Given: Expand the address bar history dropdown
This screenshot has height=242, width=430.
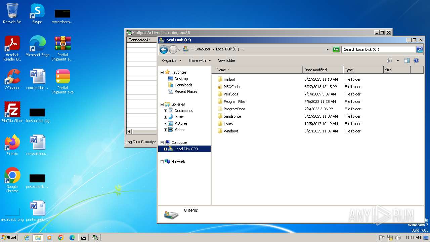Looking at the screenshot, I should point(328,49).
